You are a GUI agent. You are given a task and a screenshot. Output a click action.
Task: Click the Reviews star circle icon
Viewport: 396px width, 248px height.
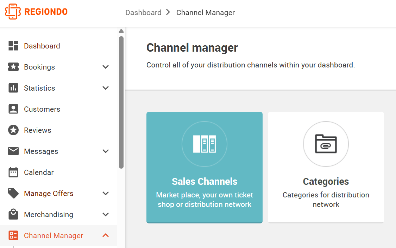(13, 130)
